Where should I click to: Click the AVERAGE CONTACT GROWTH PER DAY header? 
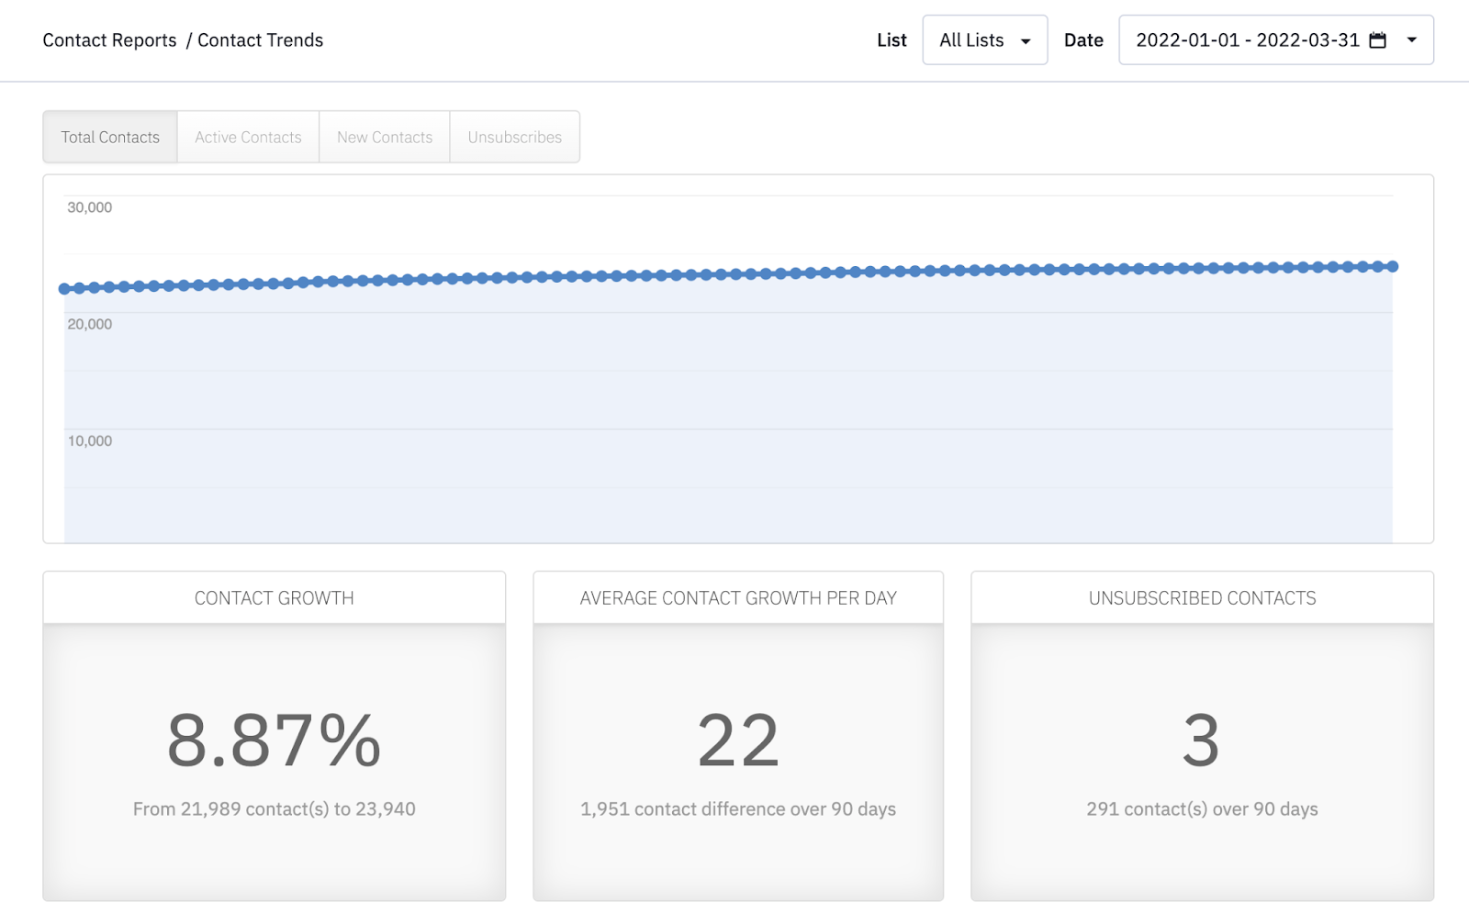pos(738,598)
